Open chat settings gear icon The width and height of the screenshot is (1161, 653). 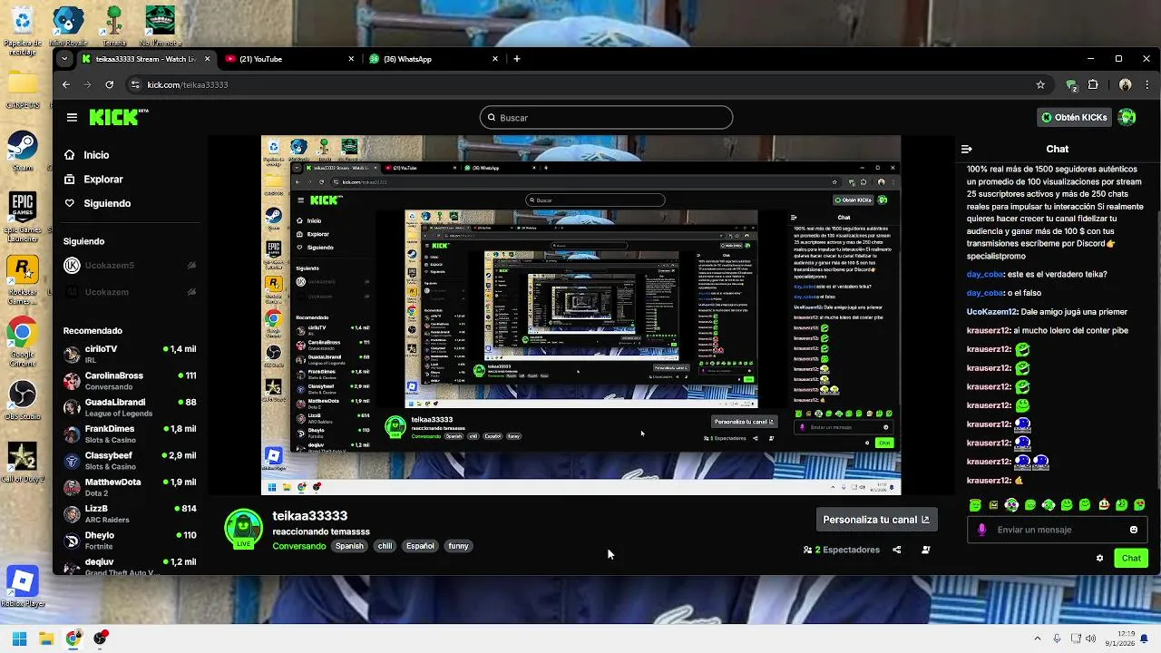click(x=1100, y=558)
